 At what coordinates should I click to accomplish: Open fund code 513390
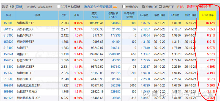pos(9,36)
